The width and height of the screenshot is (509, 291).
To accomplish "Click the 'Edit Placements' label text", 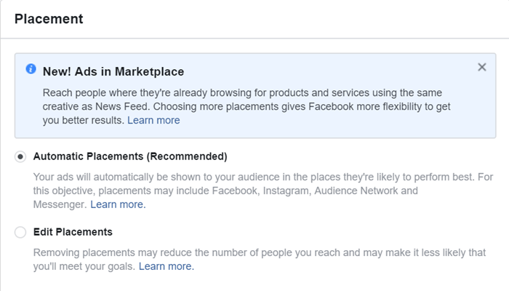I will coord(73,232).
